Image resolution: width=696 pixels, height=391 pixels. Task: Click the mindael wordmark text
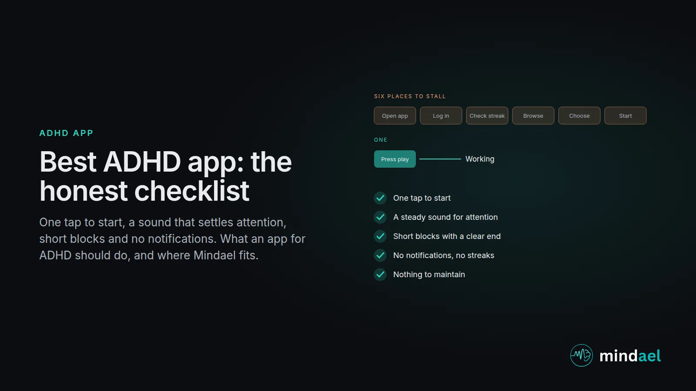pyautogui.click(x=630, y=356)
